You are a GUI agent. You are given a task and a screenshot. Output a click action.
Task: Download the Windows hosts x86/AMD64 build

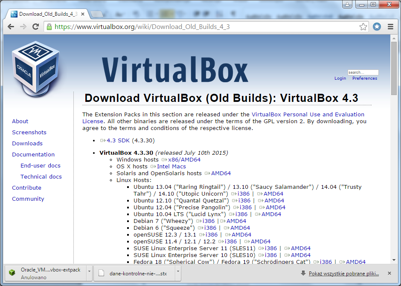tap(184, 160)
